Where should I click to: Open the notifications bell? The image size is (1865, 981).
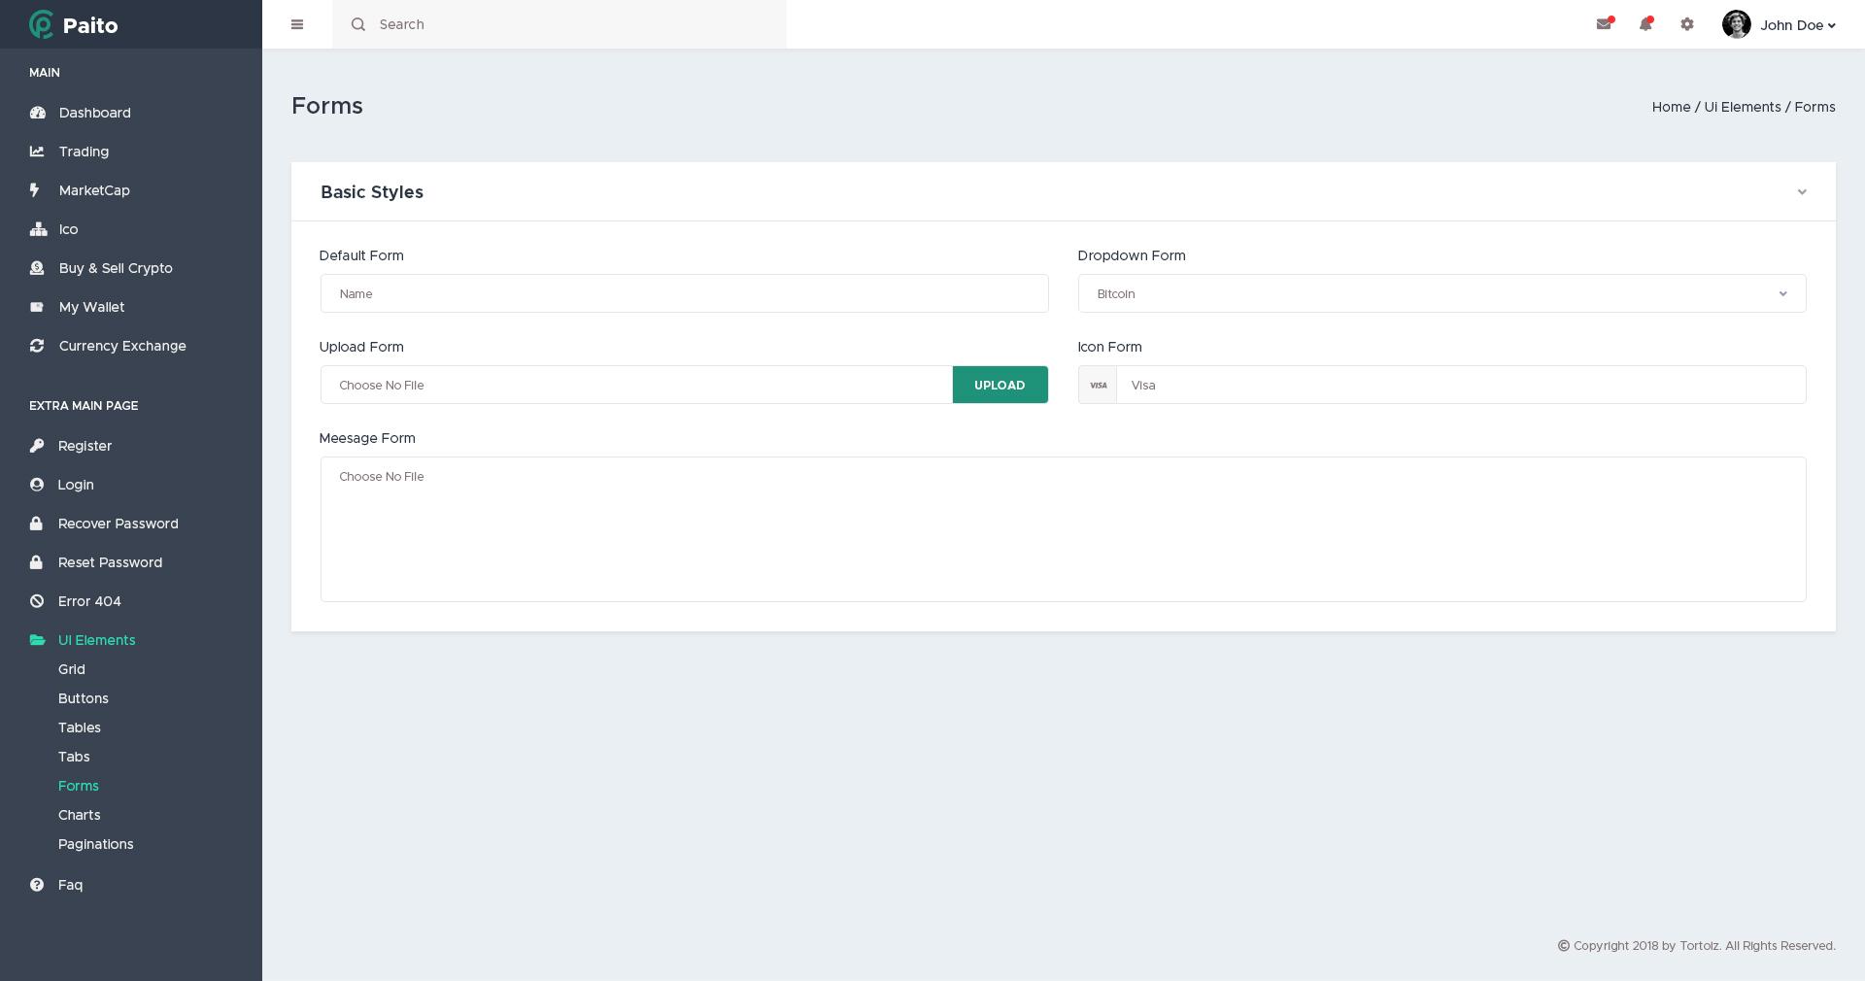point(1645,24)
